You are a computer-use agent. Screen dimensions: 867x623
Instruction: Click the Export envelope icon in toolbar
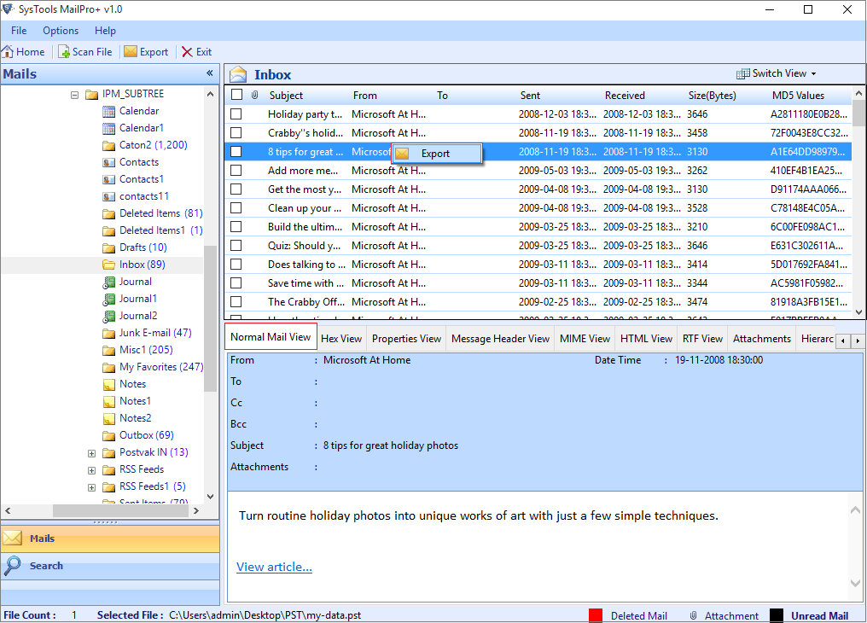point(131,51)
